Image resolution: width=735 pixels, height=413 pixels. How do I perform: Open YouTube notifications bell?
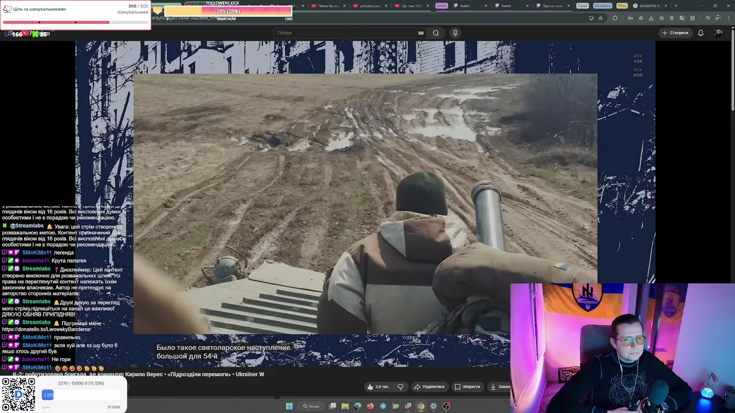(701, 33)
